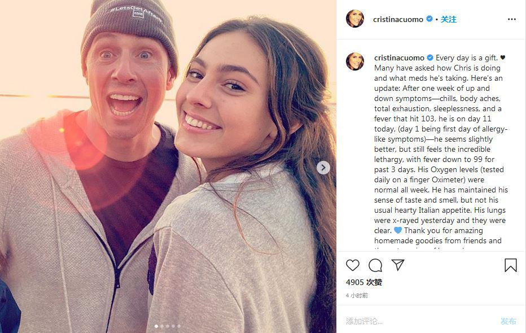Click the 关注 follow button

pyautogui.click(x=449, y=19)
